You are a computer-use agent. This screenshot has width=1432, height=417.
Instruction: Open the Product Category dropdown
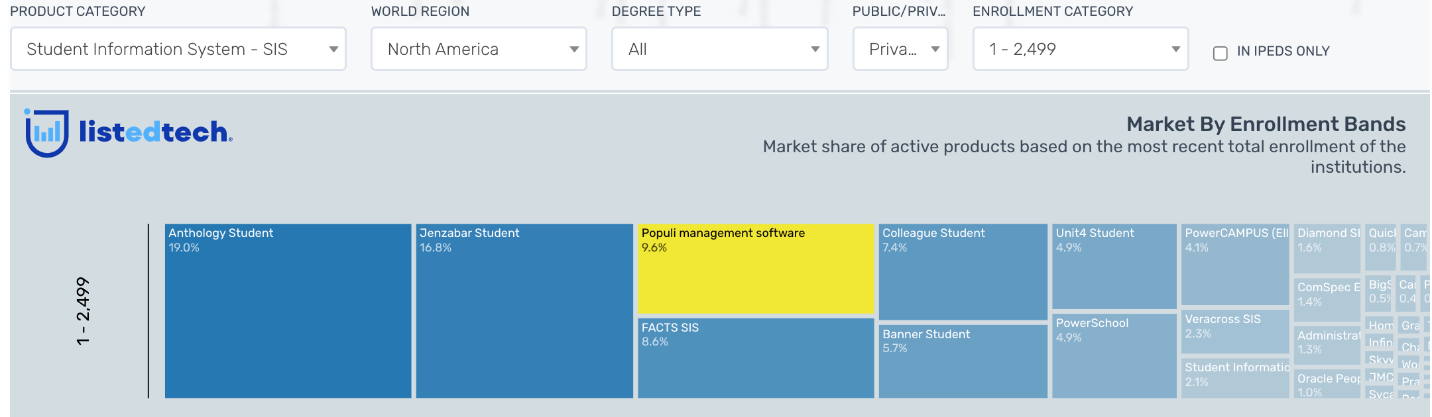[178, 49]
